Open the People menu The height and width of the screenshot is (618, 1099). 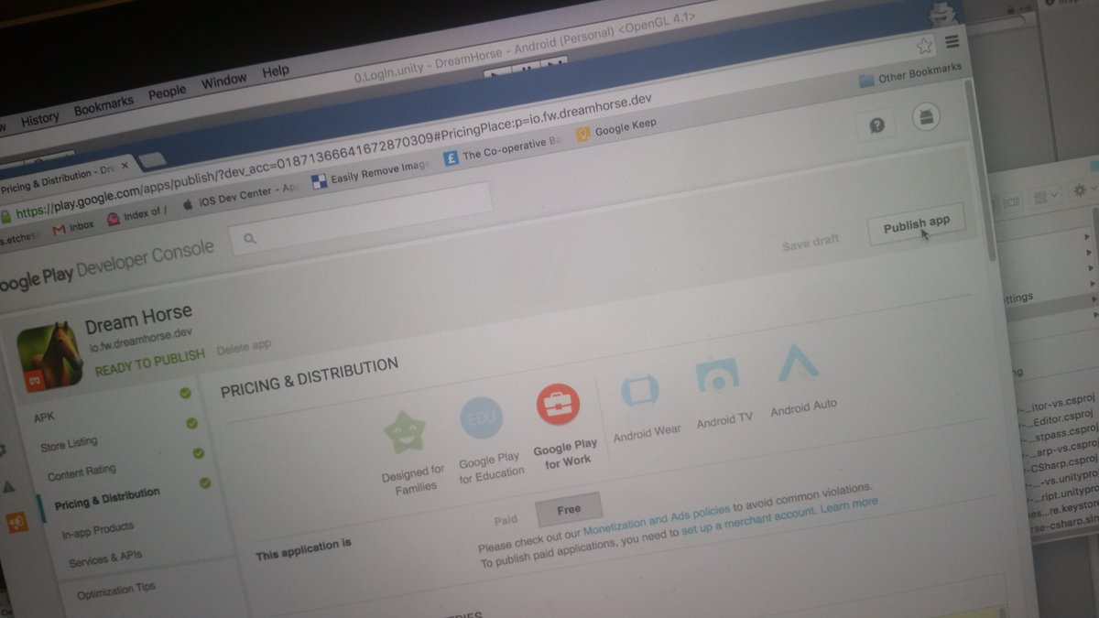coord(167,92)
